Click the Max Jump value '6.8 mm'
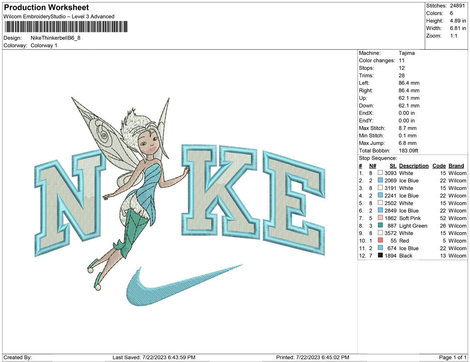The width and height of the screenshot is (470, 362). (x=408, y=143)
